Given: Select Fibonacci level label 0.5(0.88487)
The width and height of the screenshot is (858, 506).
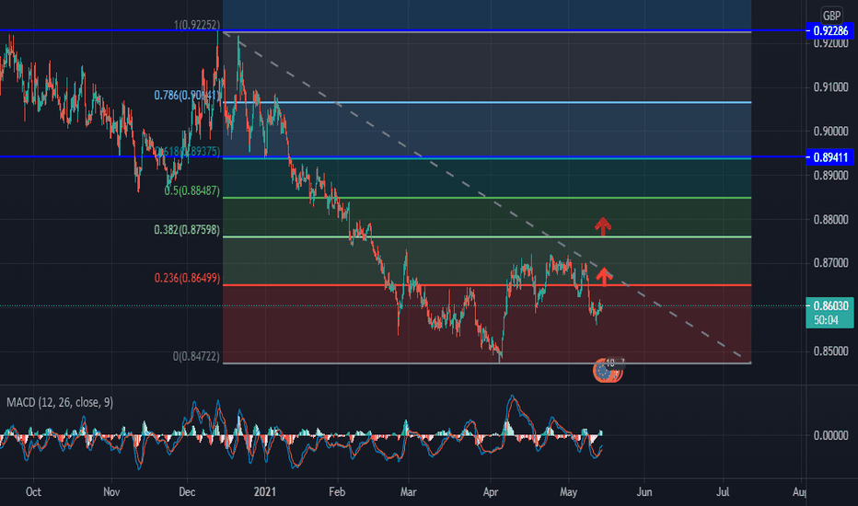Looking at the screenshot, I should tap(192, 191).
